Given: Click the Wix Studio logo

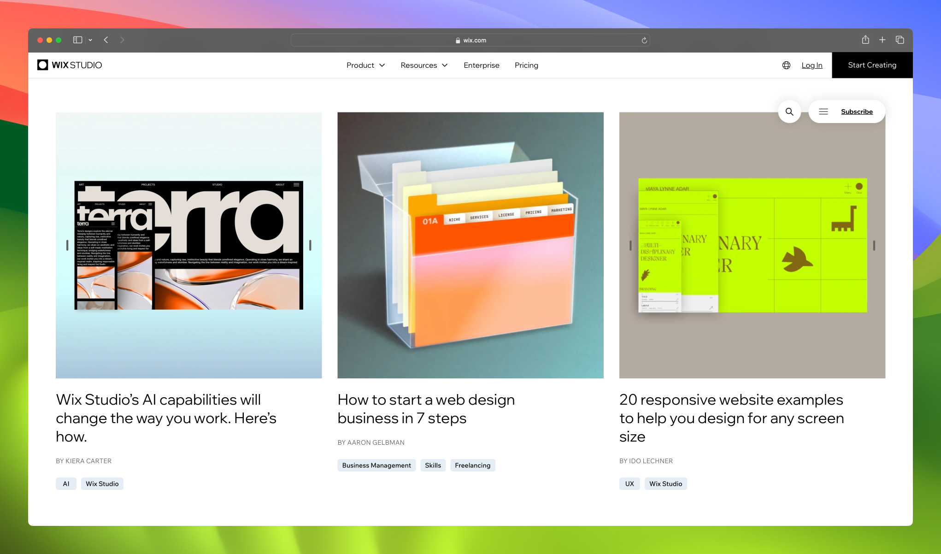Looking at the screenshot, I should tap(69, 65).
